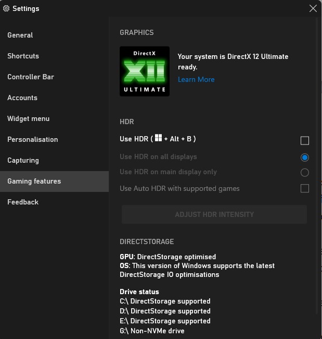322x339 pixels.
Task: Select Use HDR on all displays radio
Action: [x=304, y=158]
